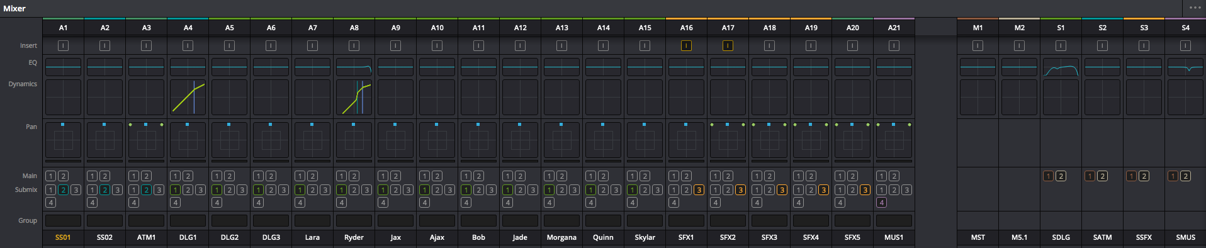Viewport: 1206px width, 248px height.
Task: Click the ATM1 track name
Action: (x=146, y=237)
